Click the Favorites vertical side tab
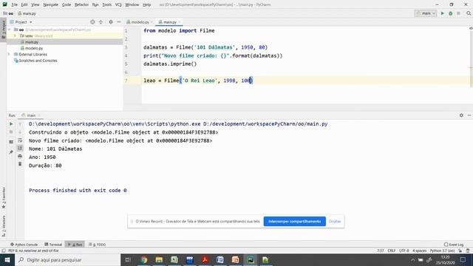473x266 pixels. [x=4, y=198]
